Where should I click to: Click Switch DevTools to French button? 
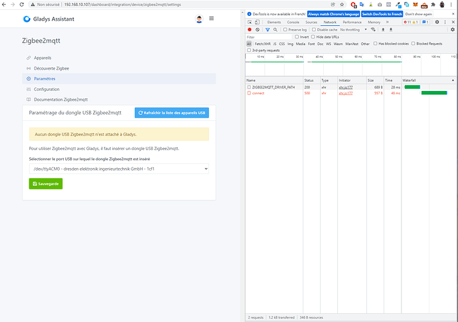(x=382, y=14)
